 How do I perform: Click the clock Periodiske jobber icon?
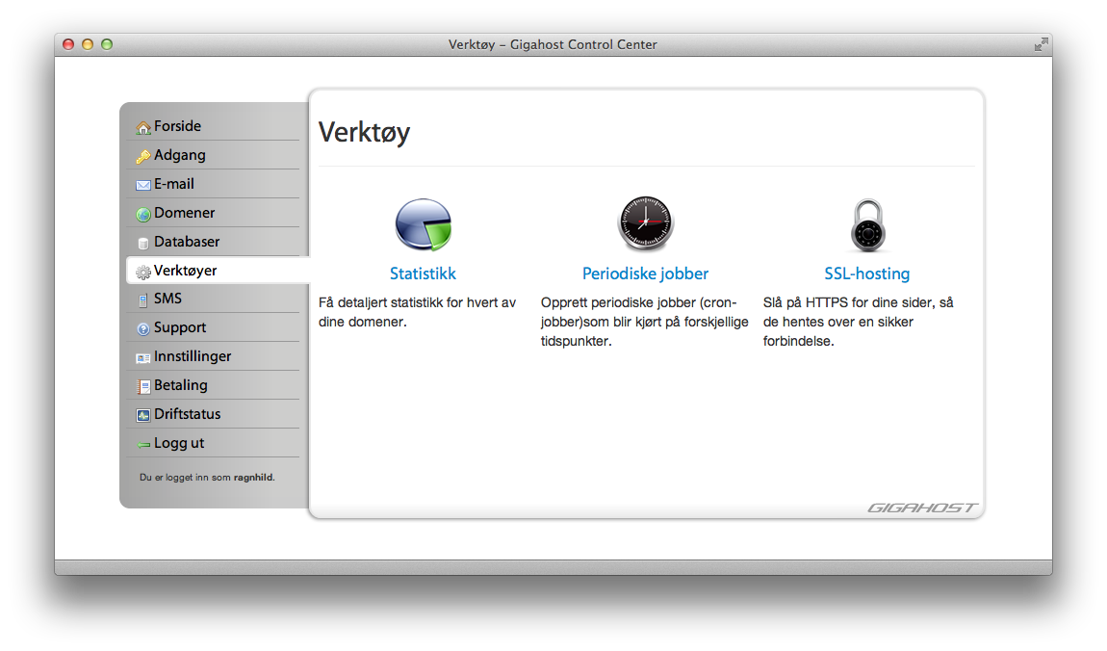pyautogui.click(x=645, y=224)
